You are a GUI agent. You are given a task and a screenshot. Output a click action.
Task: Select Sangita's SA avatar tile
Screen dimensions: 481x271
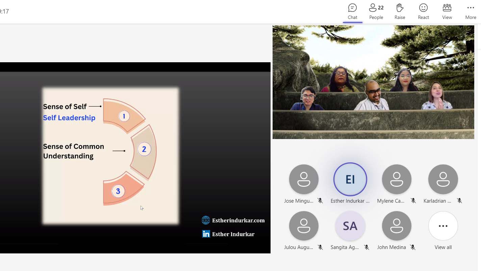(x=350, y=226)
